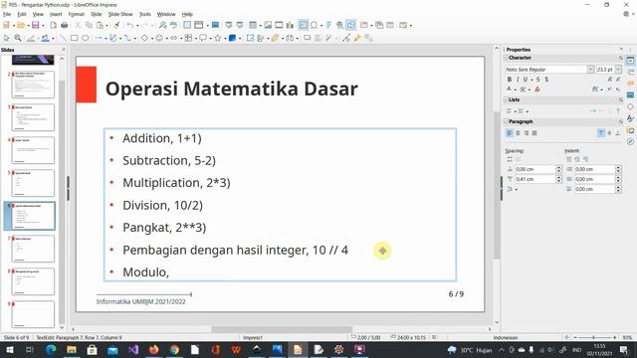Image resolution: width=637 pixels, height=358 pixels.
Task: Toggle Center alignment in the Paragraph panel
Action: (x=518, y=133)
